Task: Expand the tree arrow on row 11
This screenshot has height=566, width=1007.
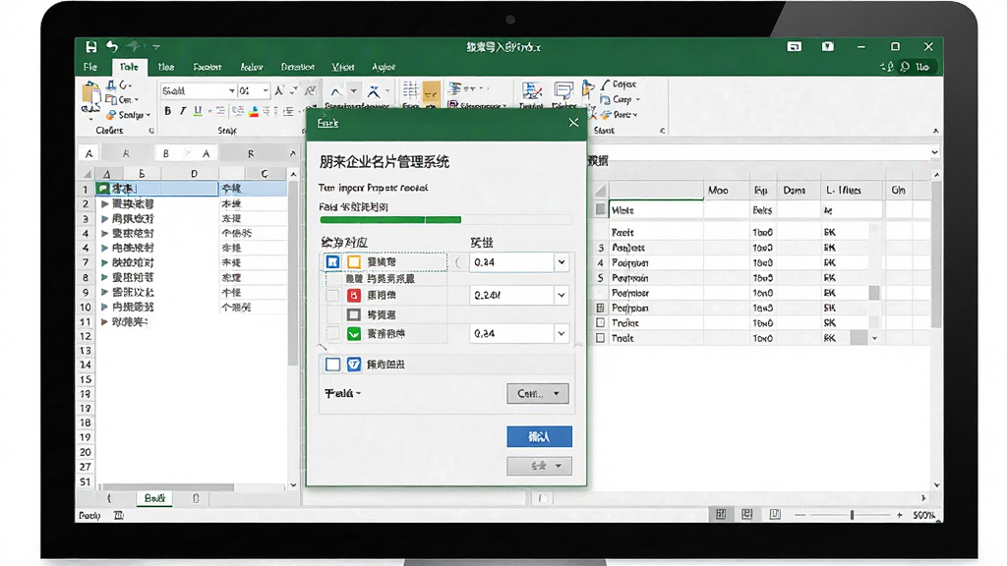Action: coord(104,321)
